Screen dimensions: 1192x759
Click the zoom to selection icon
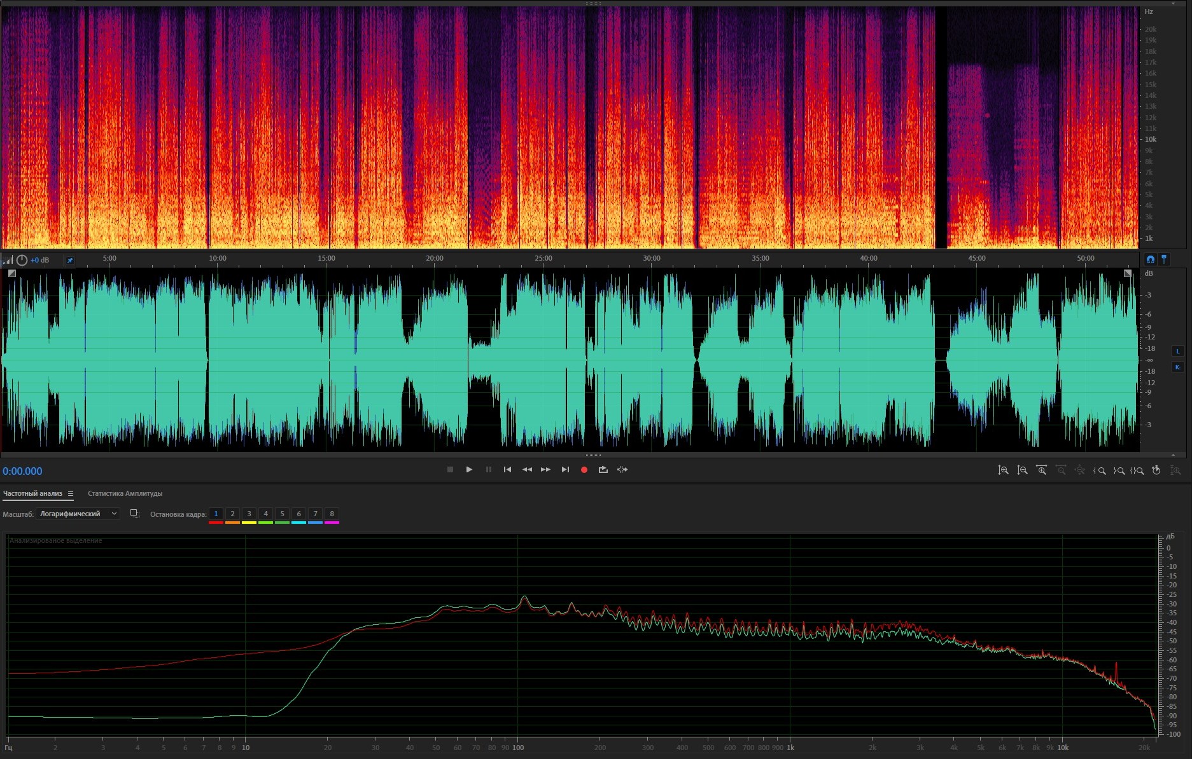click(x=1137, y=470)
